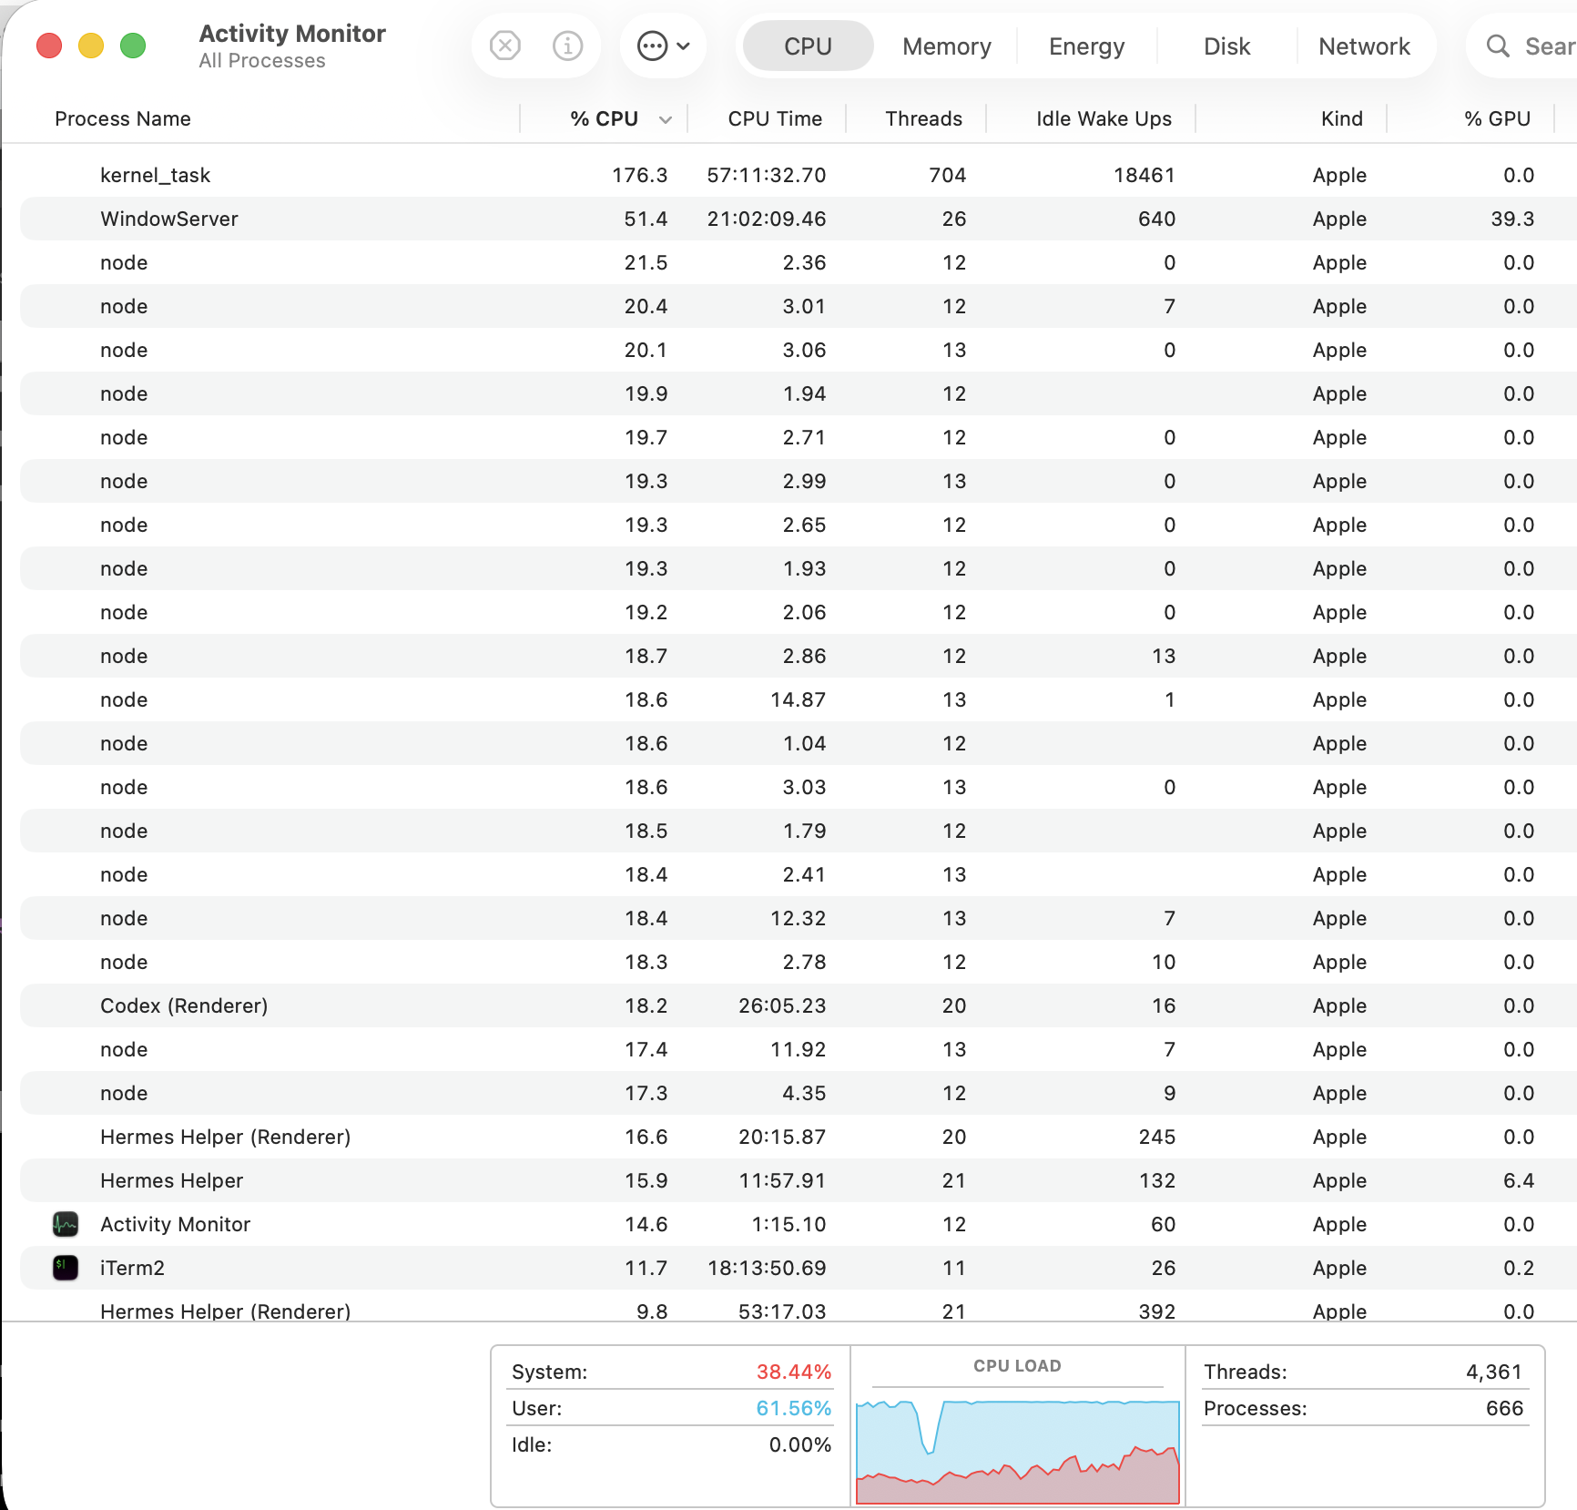This screenshot has width=1577, height=1510.
Task: Select the Codex (Renderer) process row
Action: click(798, 1005)
